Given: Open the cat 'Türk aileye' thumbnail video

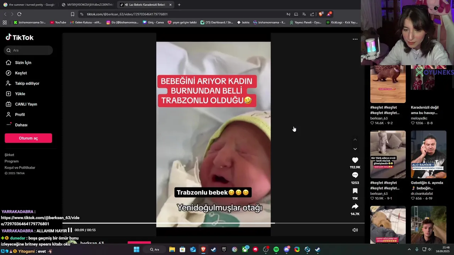Looking at the screenshot, I should 388,154.
